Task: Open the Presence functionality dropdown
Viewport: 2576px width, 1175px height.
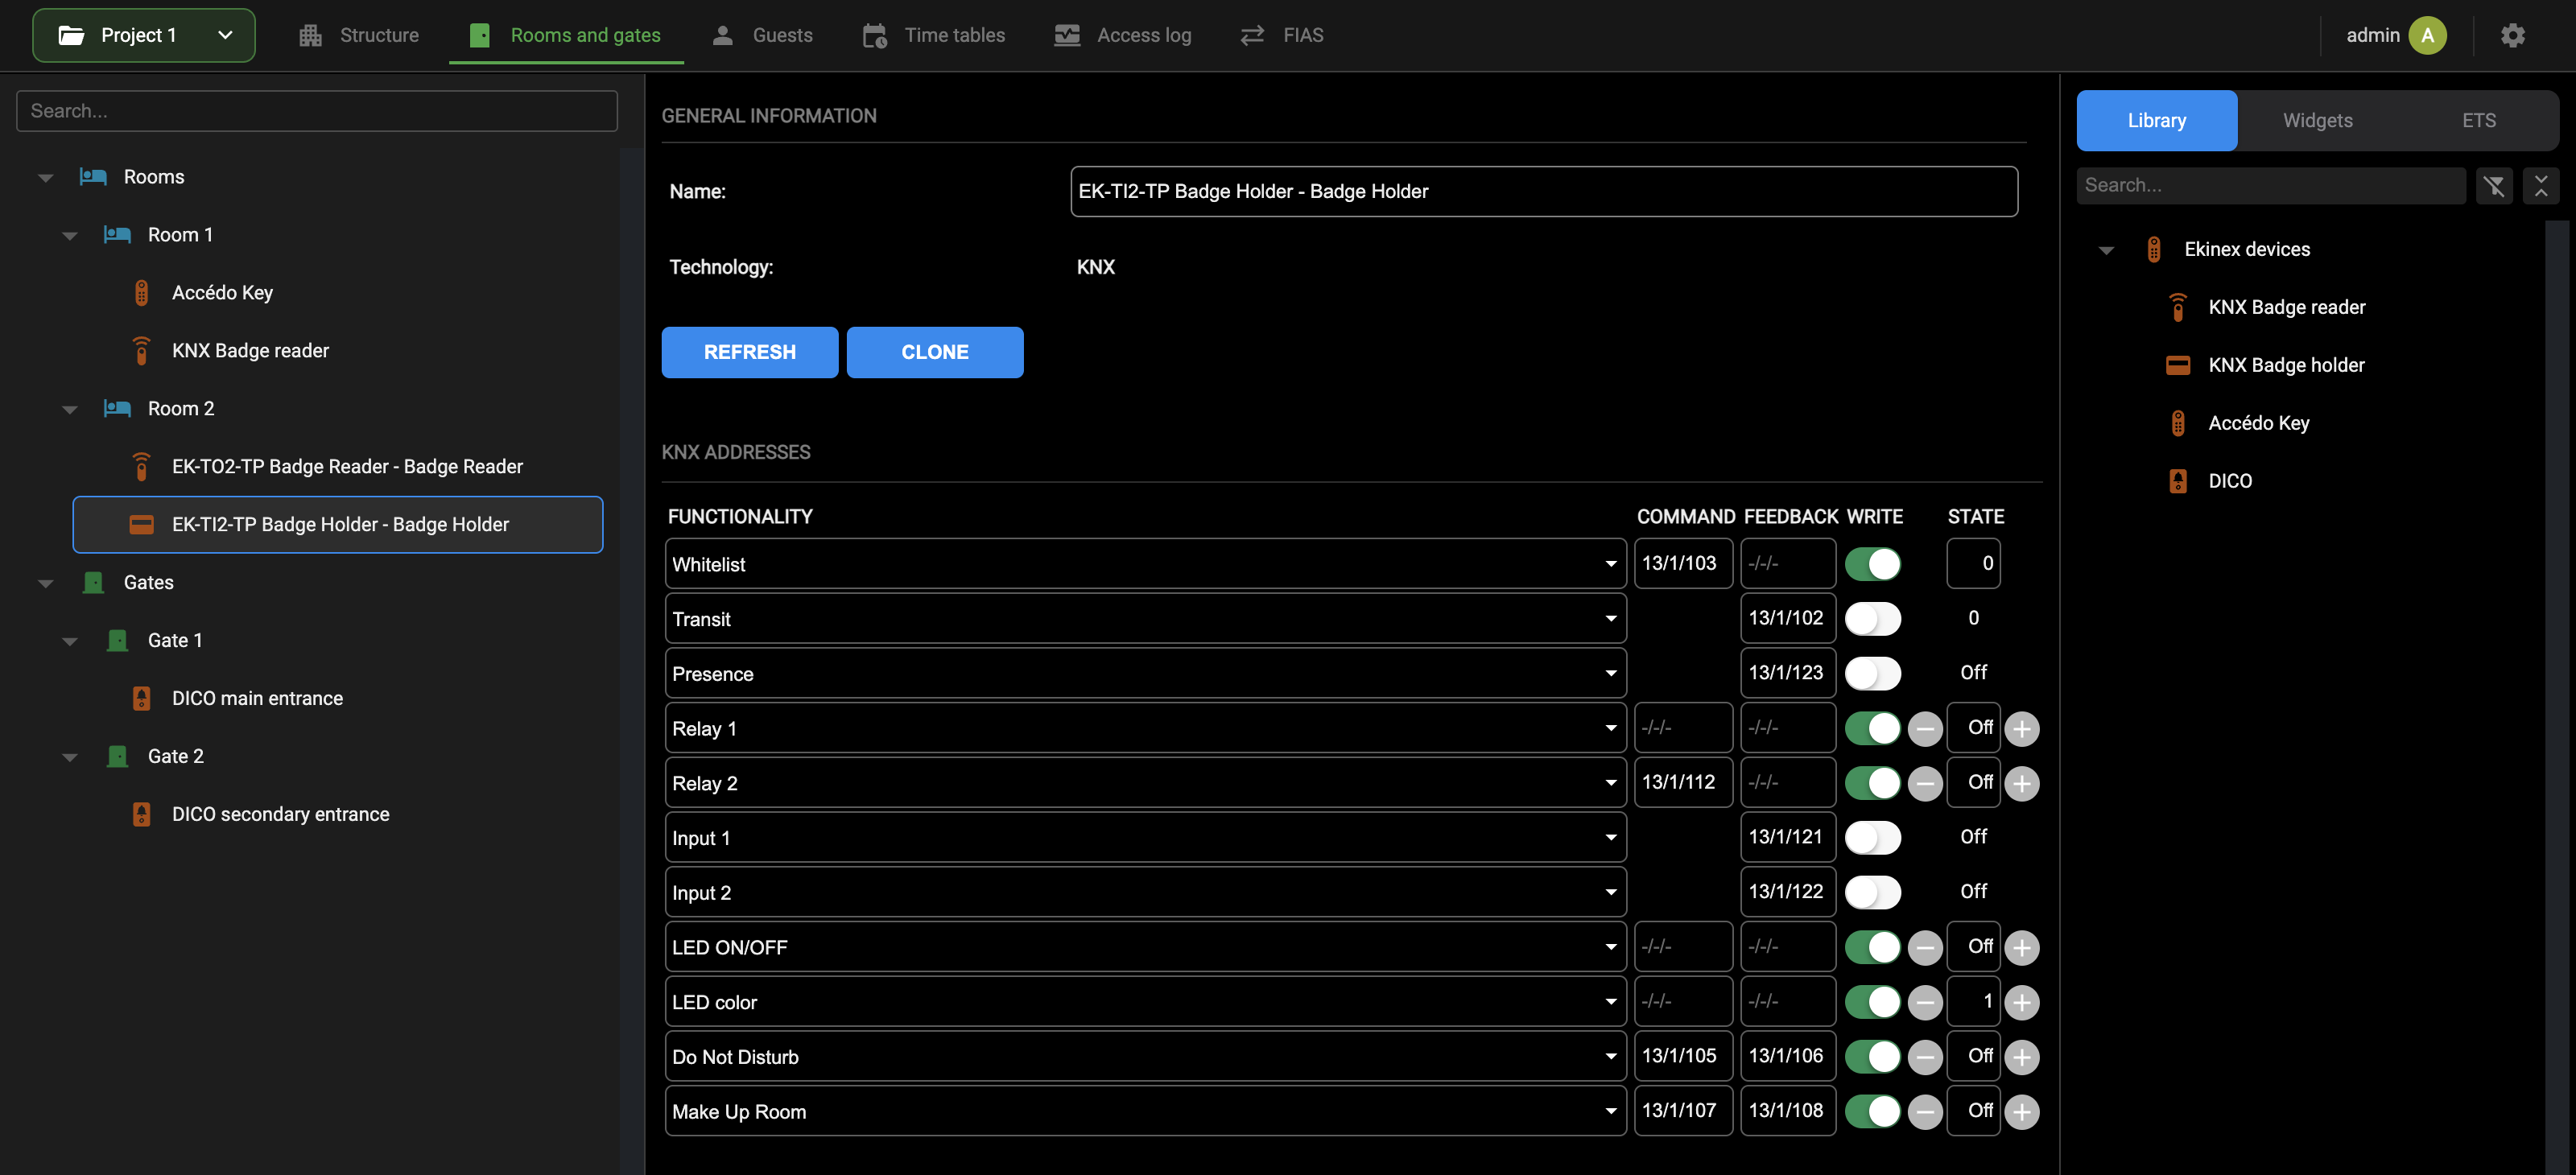Action: tap(1145, 674)
